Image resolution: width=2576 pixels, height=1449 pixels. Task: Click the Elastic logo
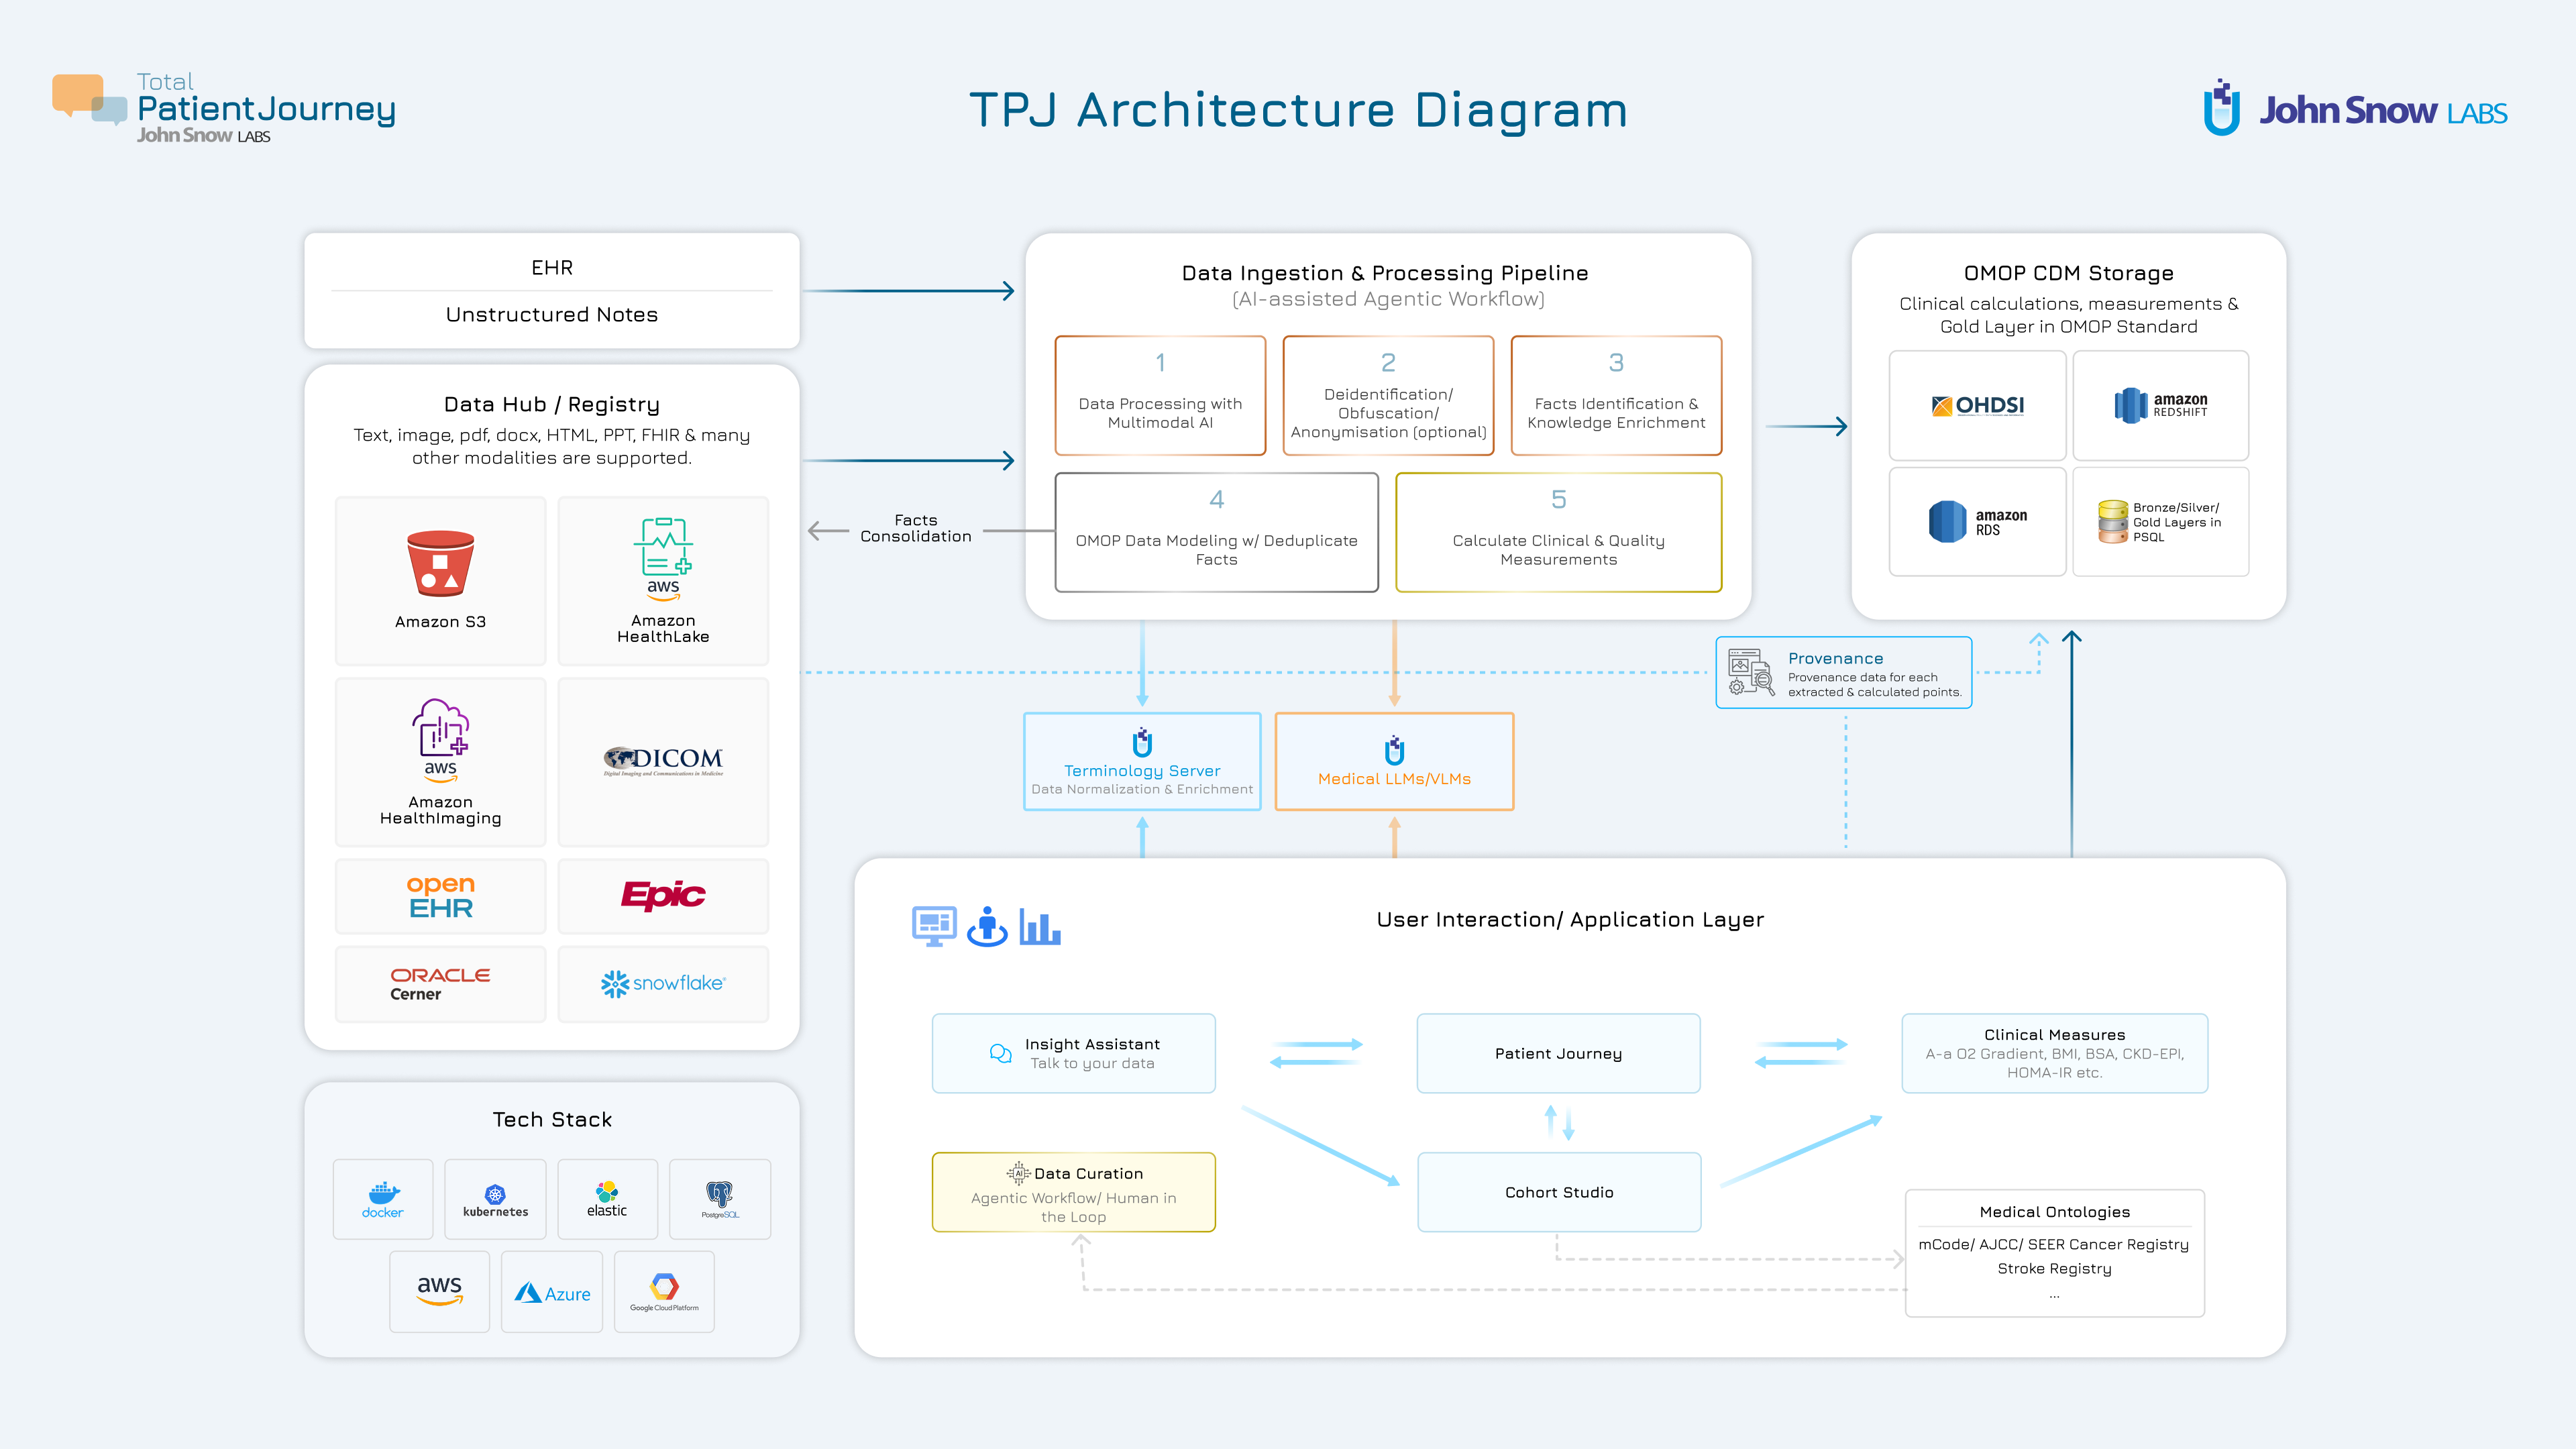(x=607, y=1199)
